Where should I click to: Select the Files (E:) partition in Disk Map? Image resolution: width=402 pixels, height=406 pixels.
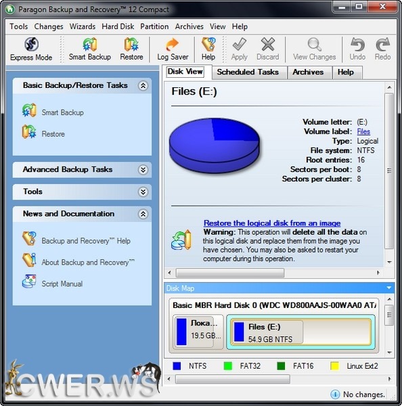tap(300, 332)
